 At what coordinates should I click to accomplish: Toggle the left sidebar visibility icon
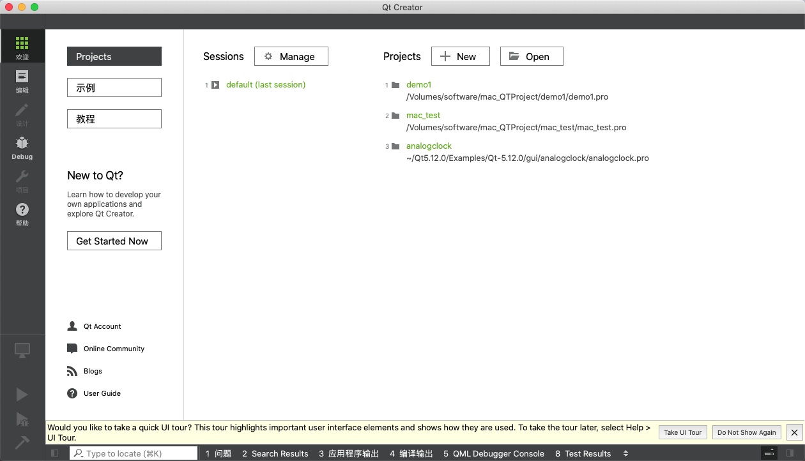click(55, 453)
